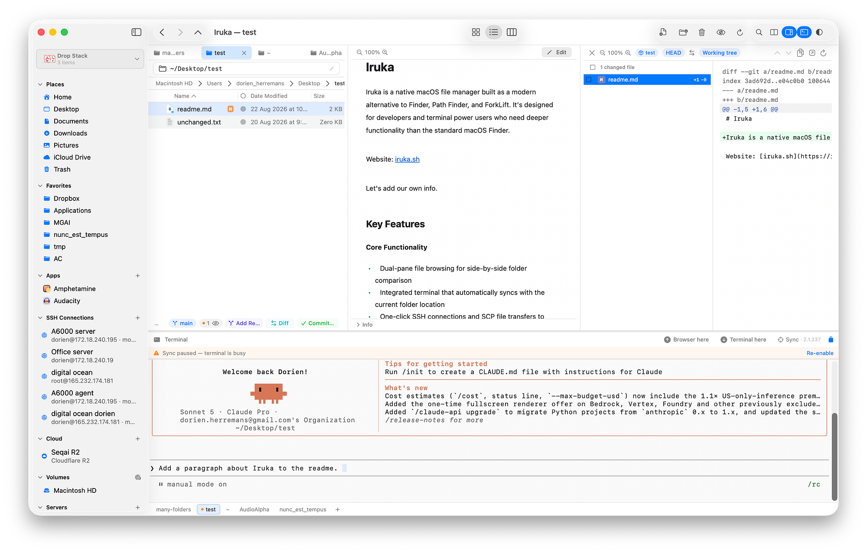Check the 1 changed file checkbox
Screen dimensions: 867x553
[593, 68]
